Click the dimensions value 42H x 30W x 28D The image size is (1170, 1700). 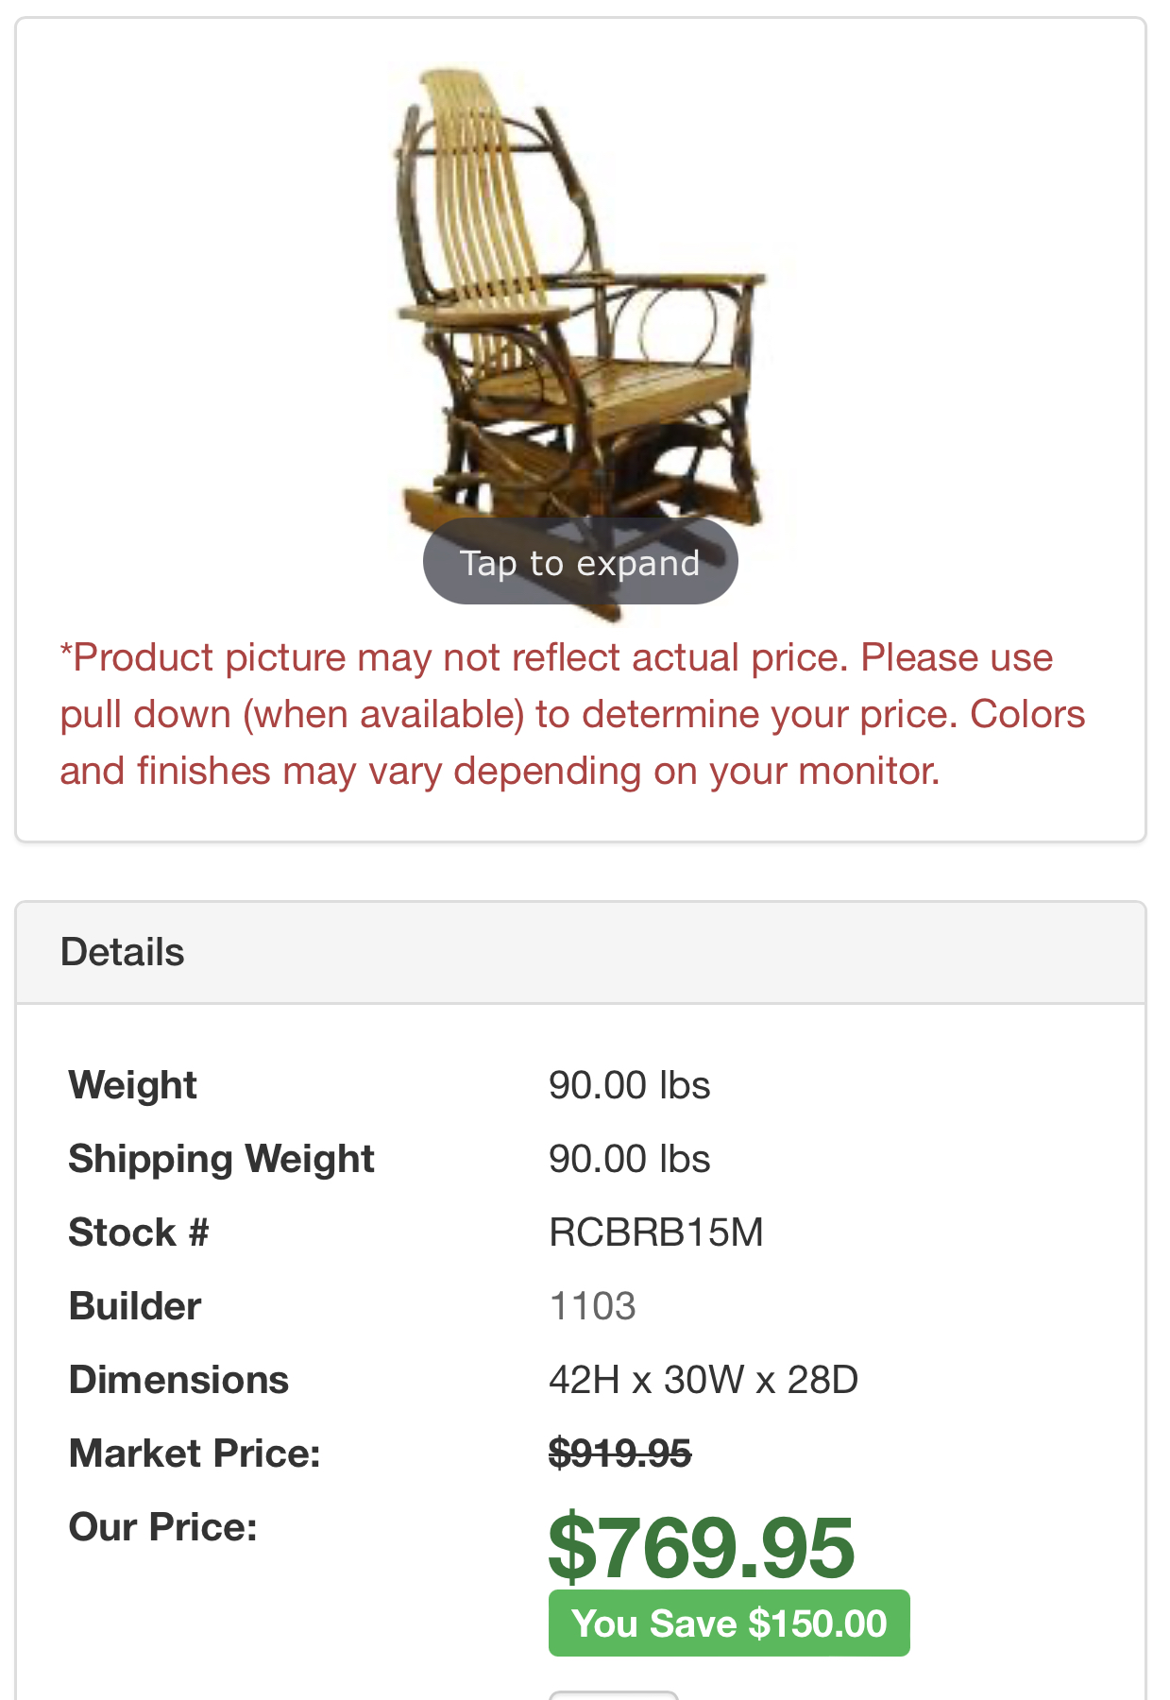[x=703, y=1380]
